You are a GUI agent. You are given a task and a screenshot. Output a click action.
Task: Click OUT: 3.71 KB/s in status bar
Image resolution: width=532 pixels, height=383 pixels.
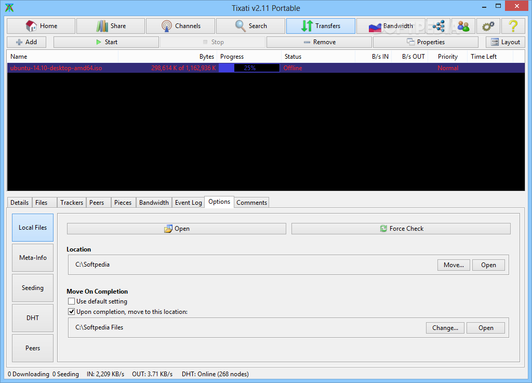pyautogui.click(x=152, y=374)
